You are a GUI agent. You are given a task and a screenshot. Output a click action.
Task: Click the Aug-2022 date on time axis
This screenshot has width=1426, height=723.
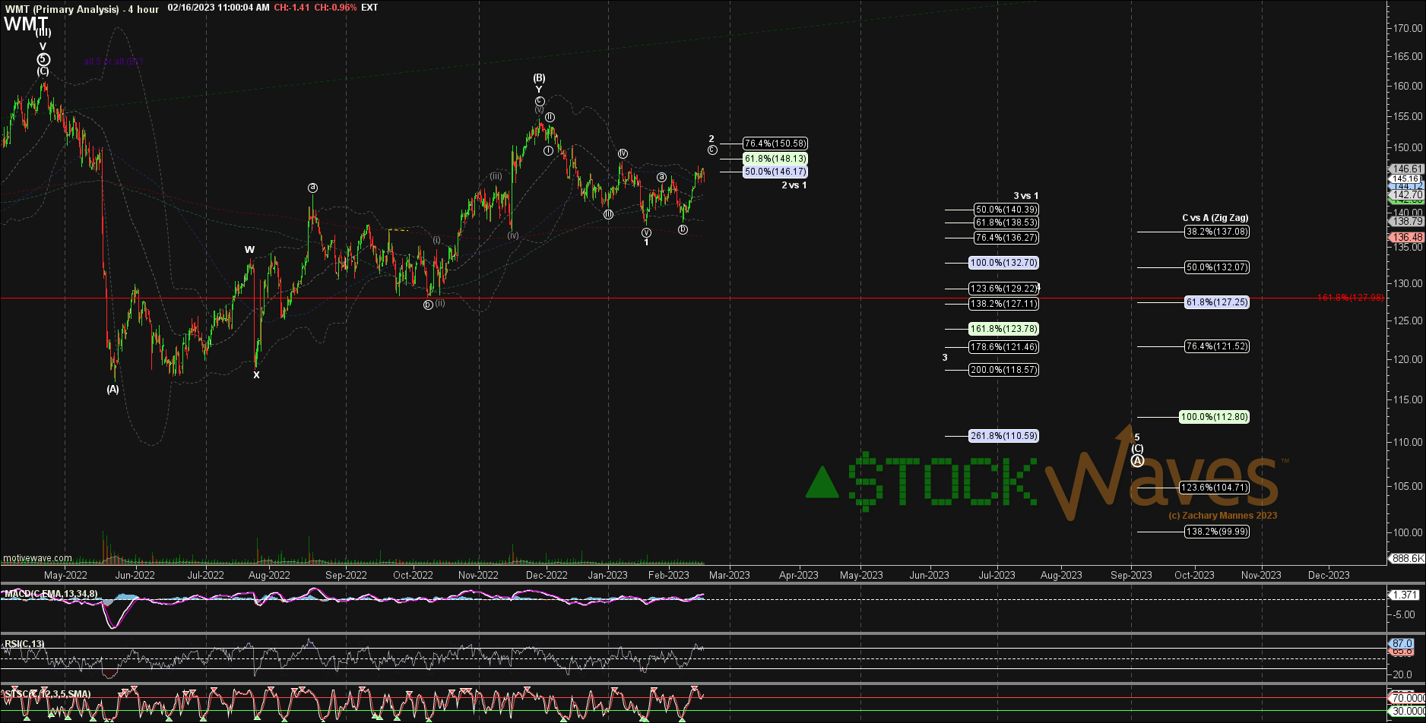269,575
